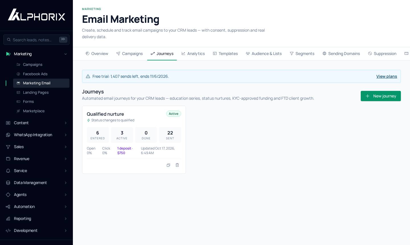Image resolution: width=410 pixels, height=245 pixels.
Task: Open the Templates tab
Action: [x=225, y=54]
